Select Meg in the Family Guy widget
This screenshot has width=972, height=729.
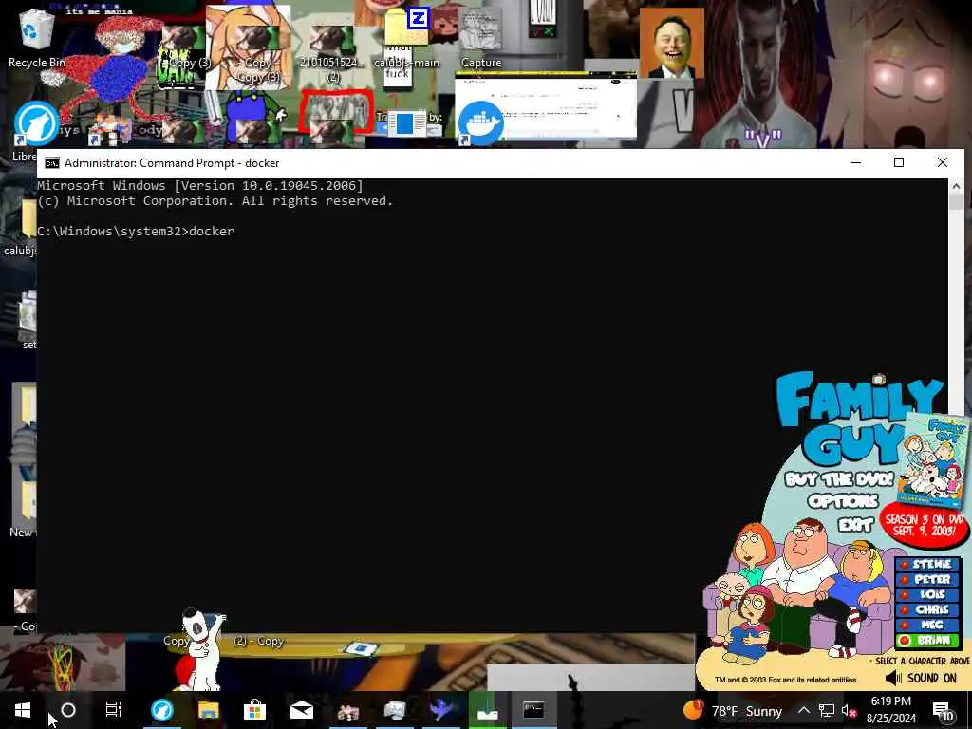pyautogui.click(x=926, y=625)
